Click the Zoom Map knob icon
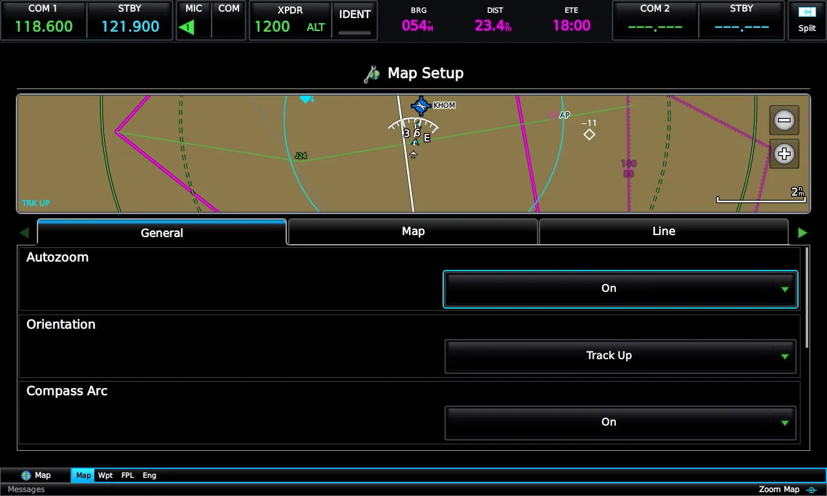The image size is (827, 496). (x=811, y=490)
